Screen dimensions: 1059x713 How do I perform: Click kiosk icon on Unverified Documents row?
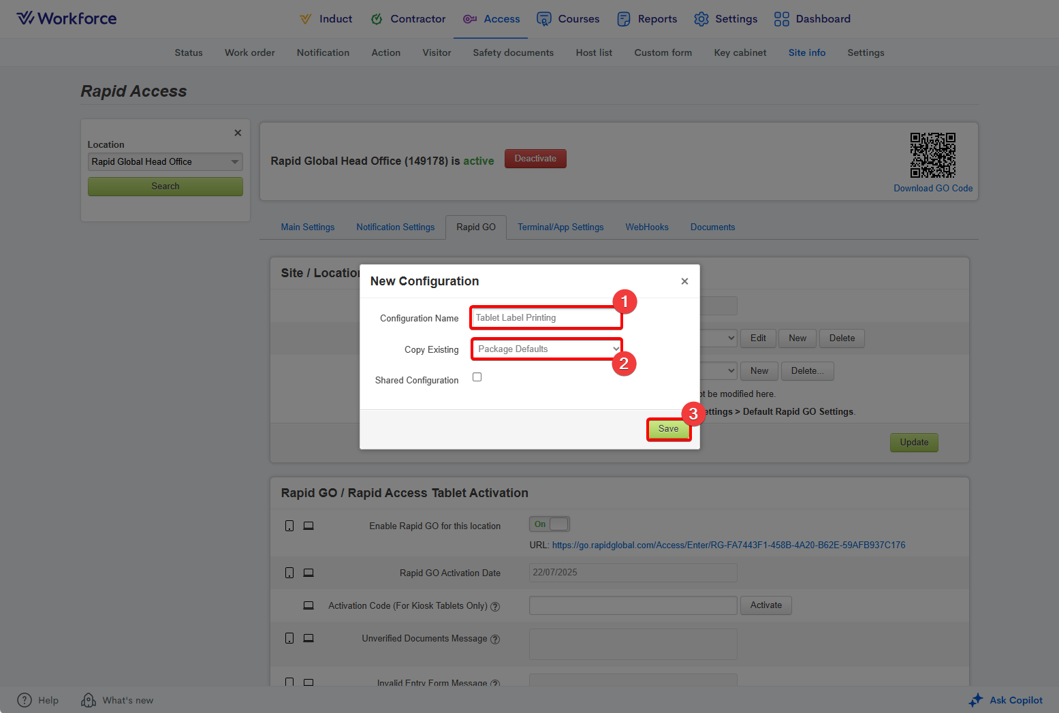pyautogui.click(x=309, y=638)
